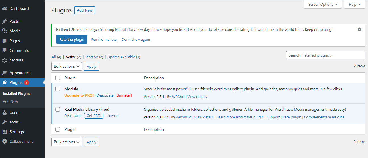Click the Settings sliders icon
This screenshot has width=368, height=158.
point(5,132)
